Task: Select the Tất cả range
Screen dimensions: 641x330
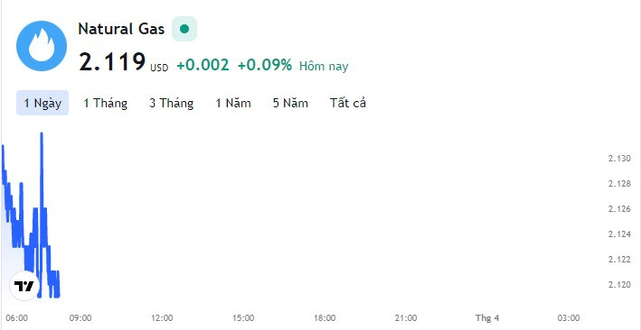Action: click(x=348, y=103)
